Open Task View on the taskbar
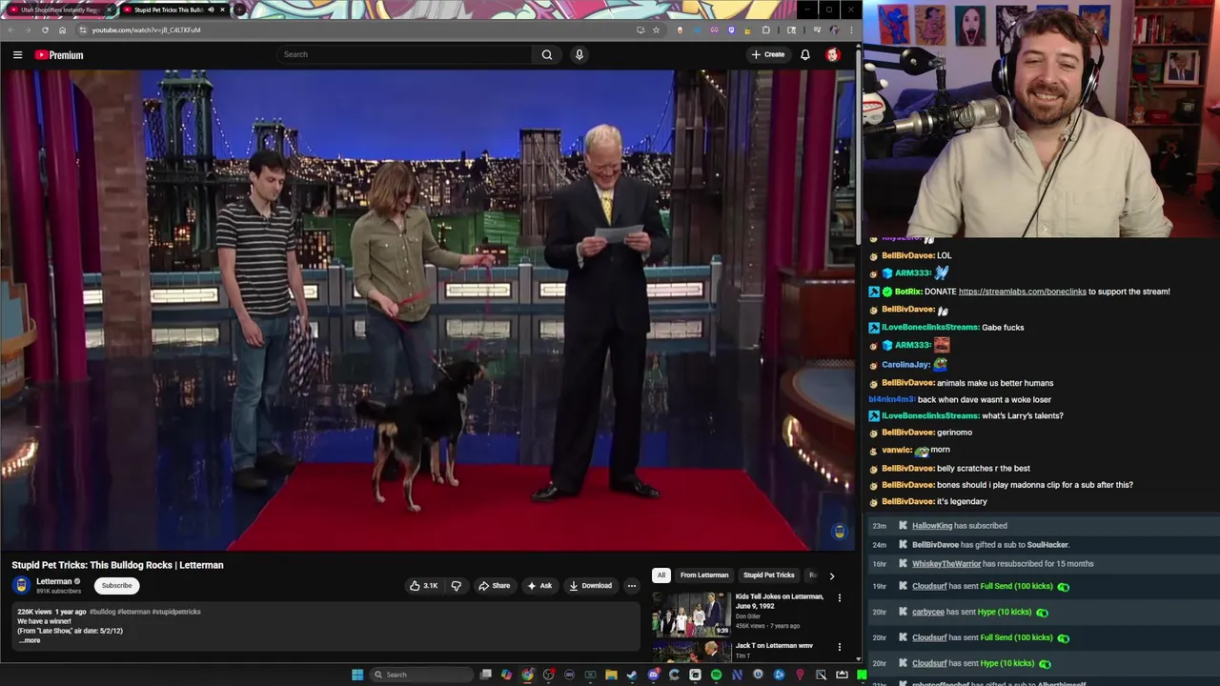The height and width of the screenshot is (686, 1220). coord(485,675)
